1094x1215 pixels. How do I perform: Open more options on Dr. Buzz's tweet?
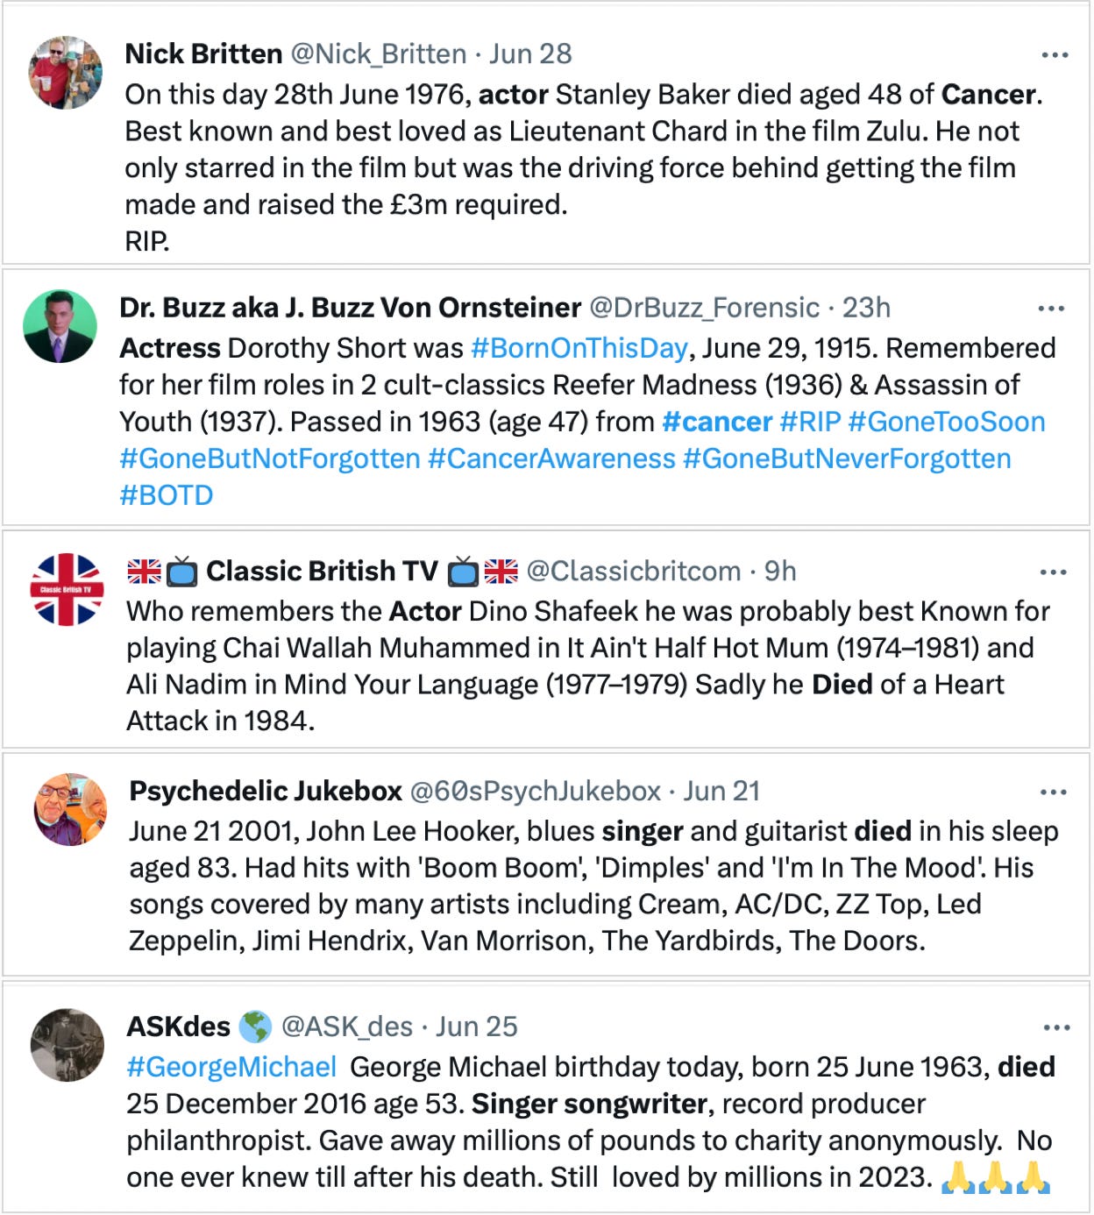click(1050, 309)
